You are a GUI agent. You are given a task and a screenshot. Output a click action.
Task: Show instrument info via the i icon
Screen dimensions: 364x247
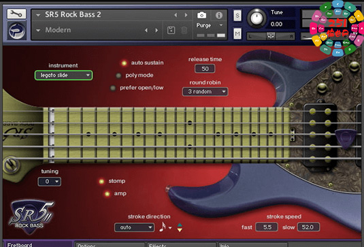coord(218,16)
